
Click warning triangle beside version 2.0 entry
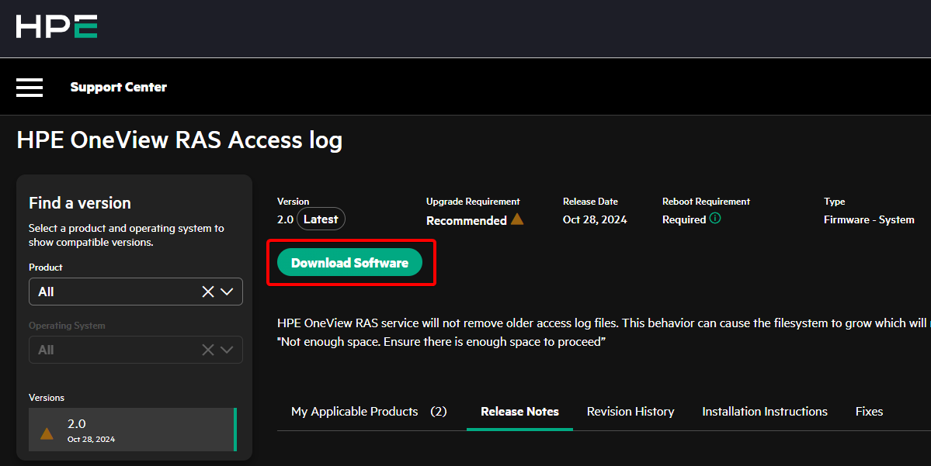[x=47, y=433]
